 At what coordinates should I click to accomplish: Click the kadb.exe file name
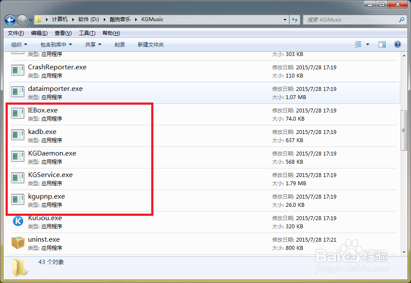(x=42, y=131)
